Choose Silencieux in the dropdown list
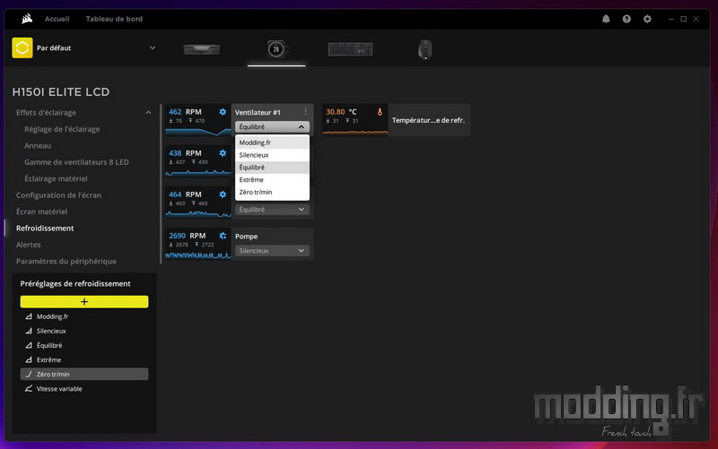Image resolution: width=718 pixels, height=449 pixels. point(272,155)
